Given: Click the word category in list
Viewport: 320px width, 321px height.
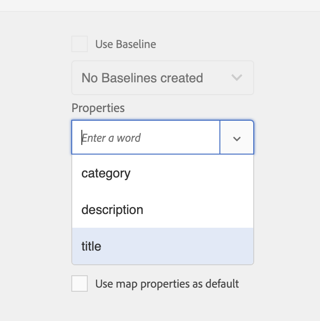Looking at the screenshot, I should pyautogui.click(x=106, y=174).
